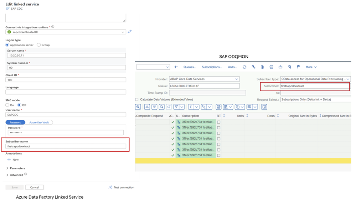Image resolution: width=356 pixels, height=204 pixels.
Task: Click the pencil edit icon beside integration runtime
Action: tap(130, 32)
